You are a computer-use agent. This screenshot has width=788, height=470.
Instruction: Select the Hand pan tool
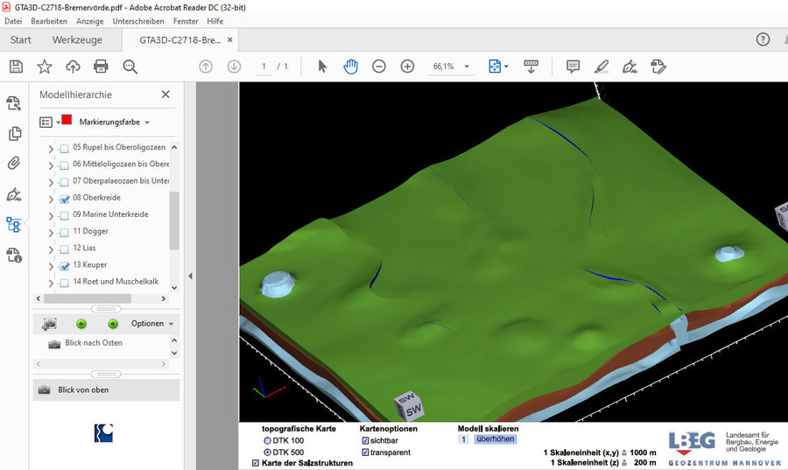350,67
